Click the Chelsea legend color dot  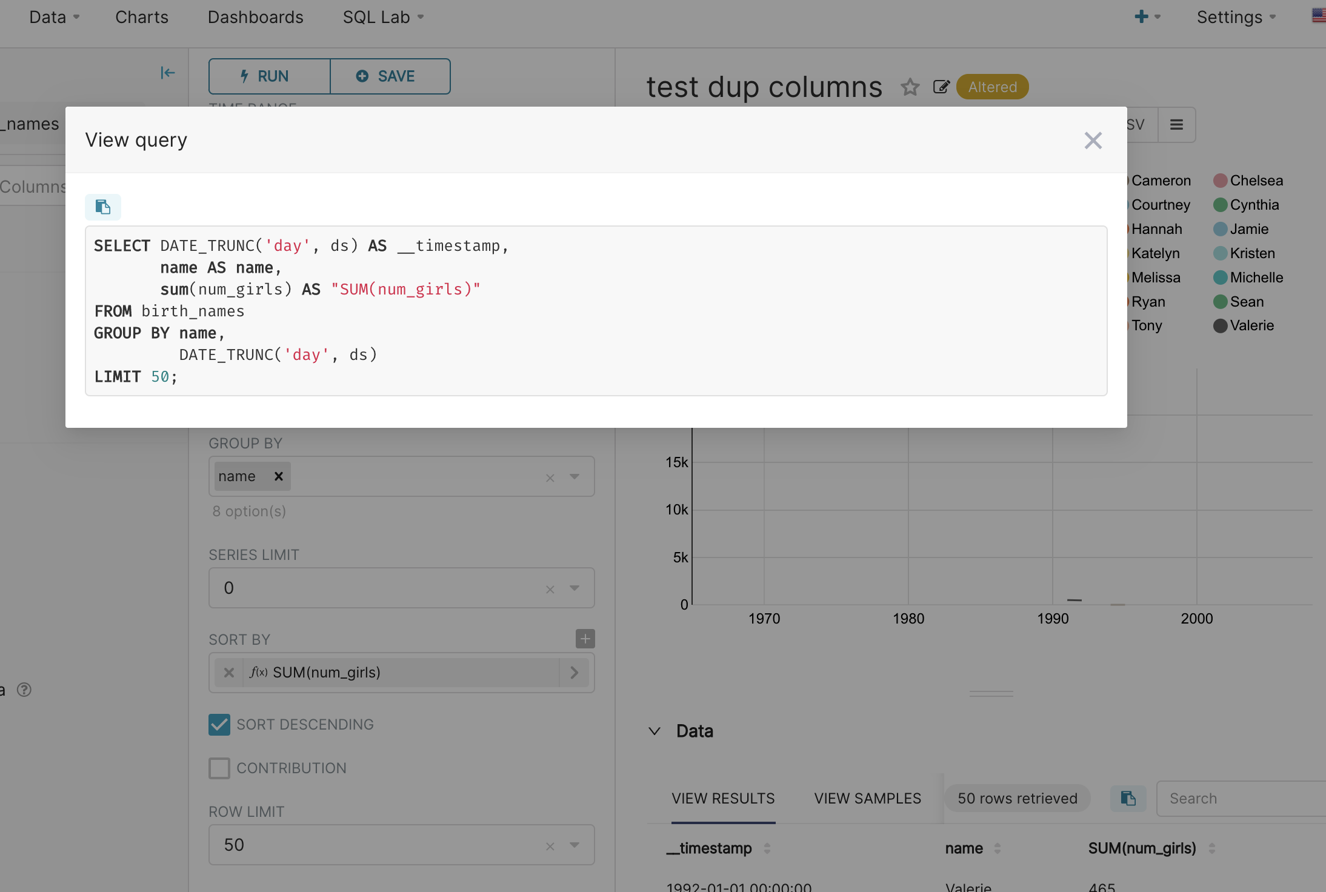click(1220, 181)
